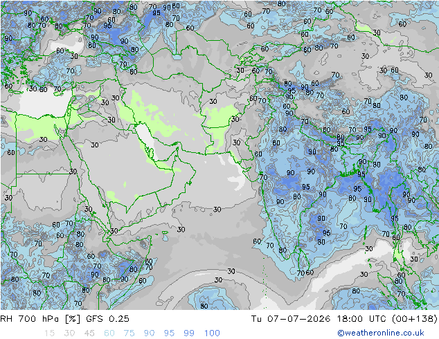Click legend value 30 in the bottom scale
439x339 pixels.
point(69,333)
